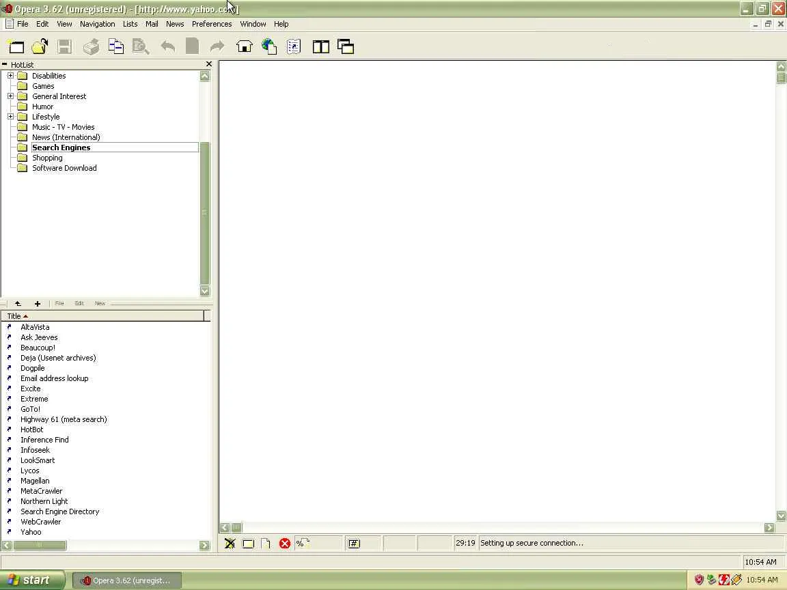
Task: Close the HotList panel
Action: (x=209, y=64)
